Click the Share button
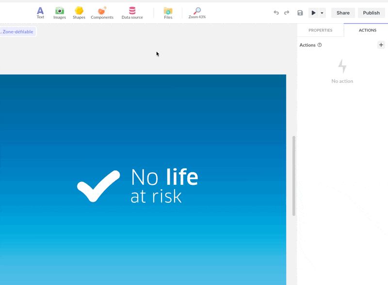The width and height of the screenshot is (388, 285). coord(343,13)
